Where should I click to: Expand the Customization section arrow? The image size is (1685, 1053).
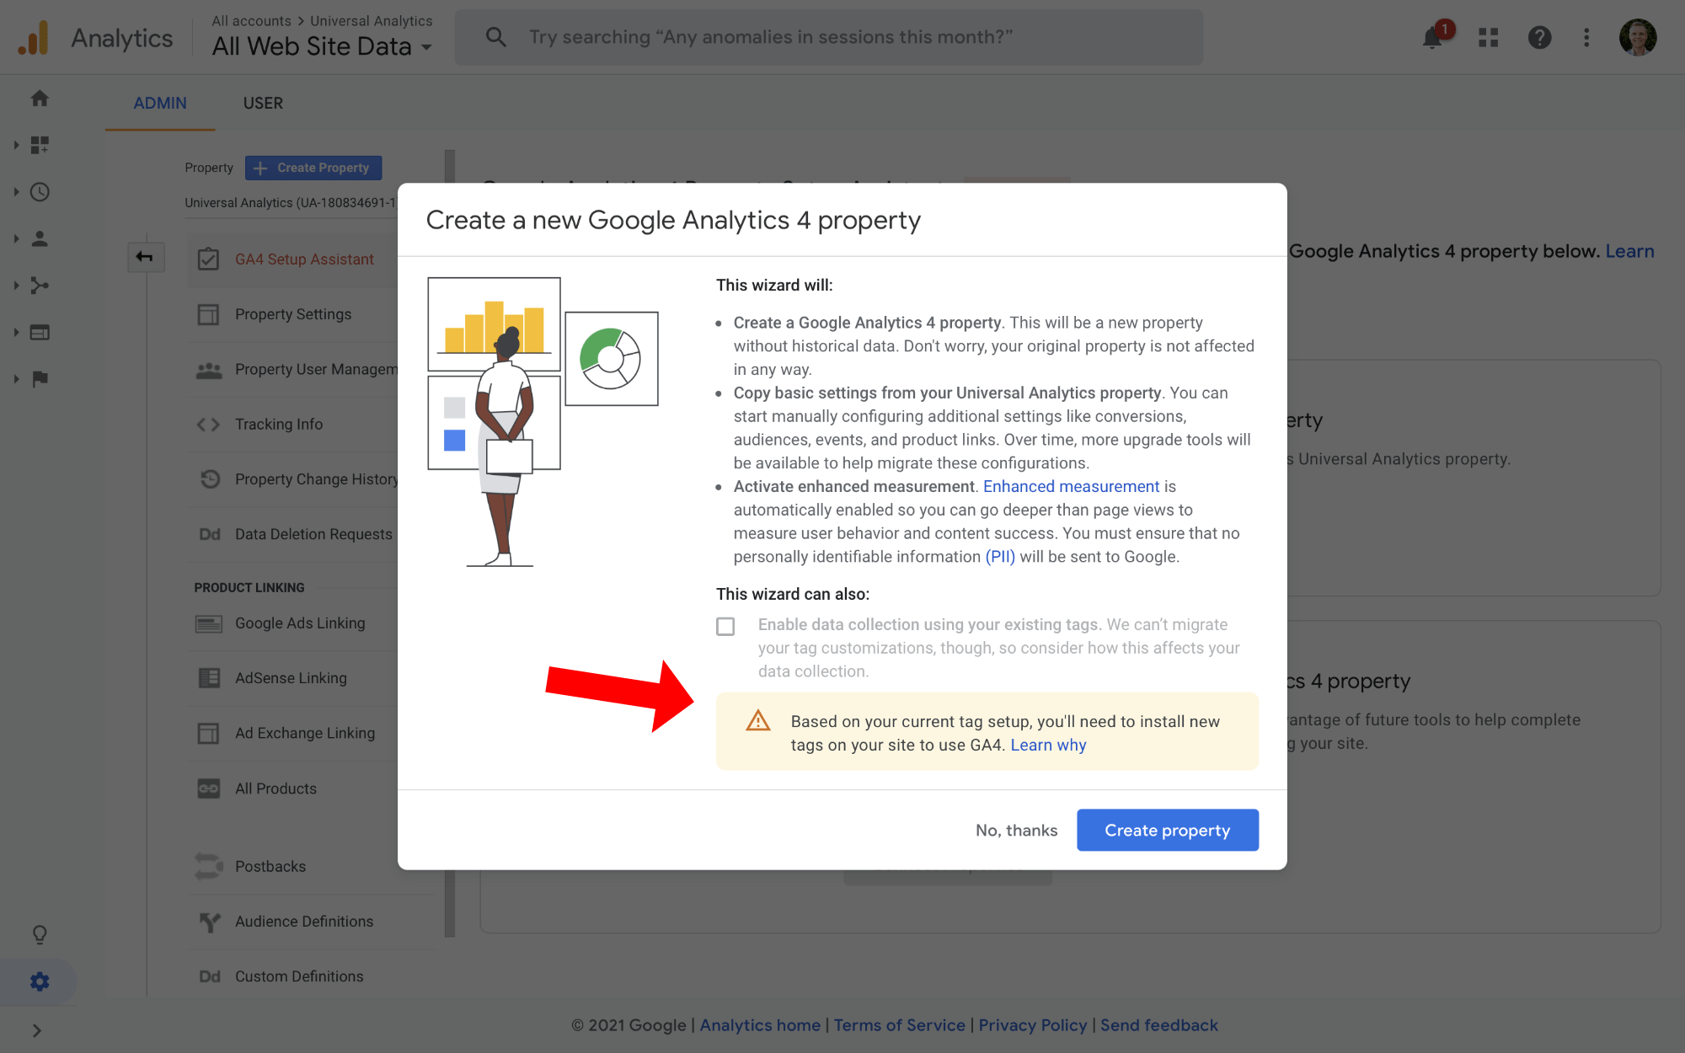(x=16, y=145)
